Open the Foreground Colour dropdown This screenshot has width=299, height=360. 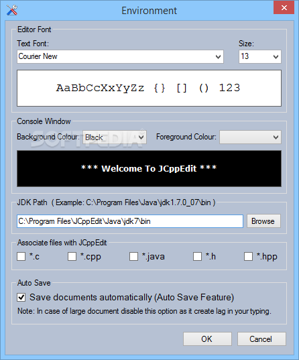(250, 137)
